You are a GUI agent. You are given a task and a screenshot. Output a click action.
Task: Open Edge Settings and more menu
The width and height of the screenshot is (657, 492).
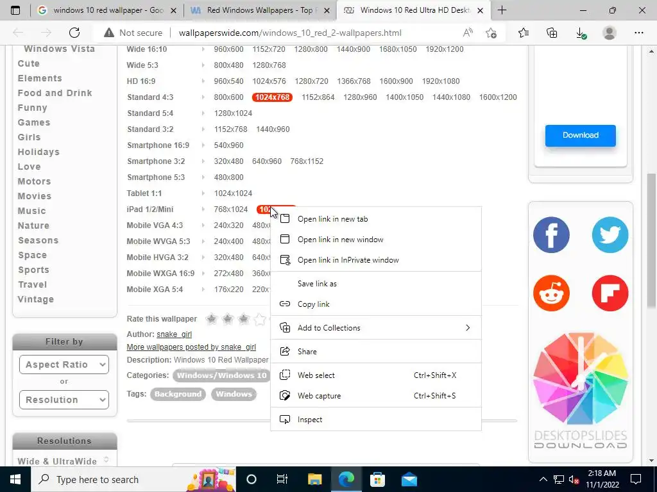(x=638, y=33)
